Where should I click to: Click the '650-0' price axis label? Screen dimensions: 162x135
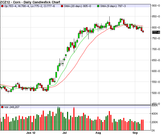[x=156, y=60]
